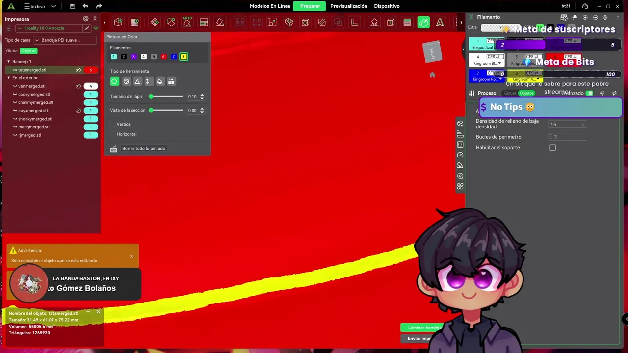
Task: Choose the Sphere brush tool type
Action: click(x=126, y=81)
